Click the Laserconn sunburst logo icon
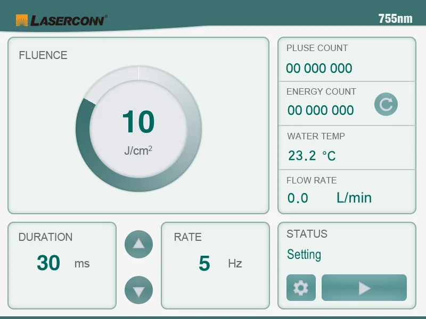The width and height of the screenshot is (426, 319). pyautogui.click(x=22, y=20)
